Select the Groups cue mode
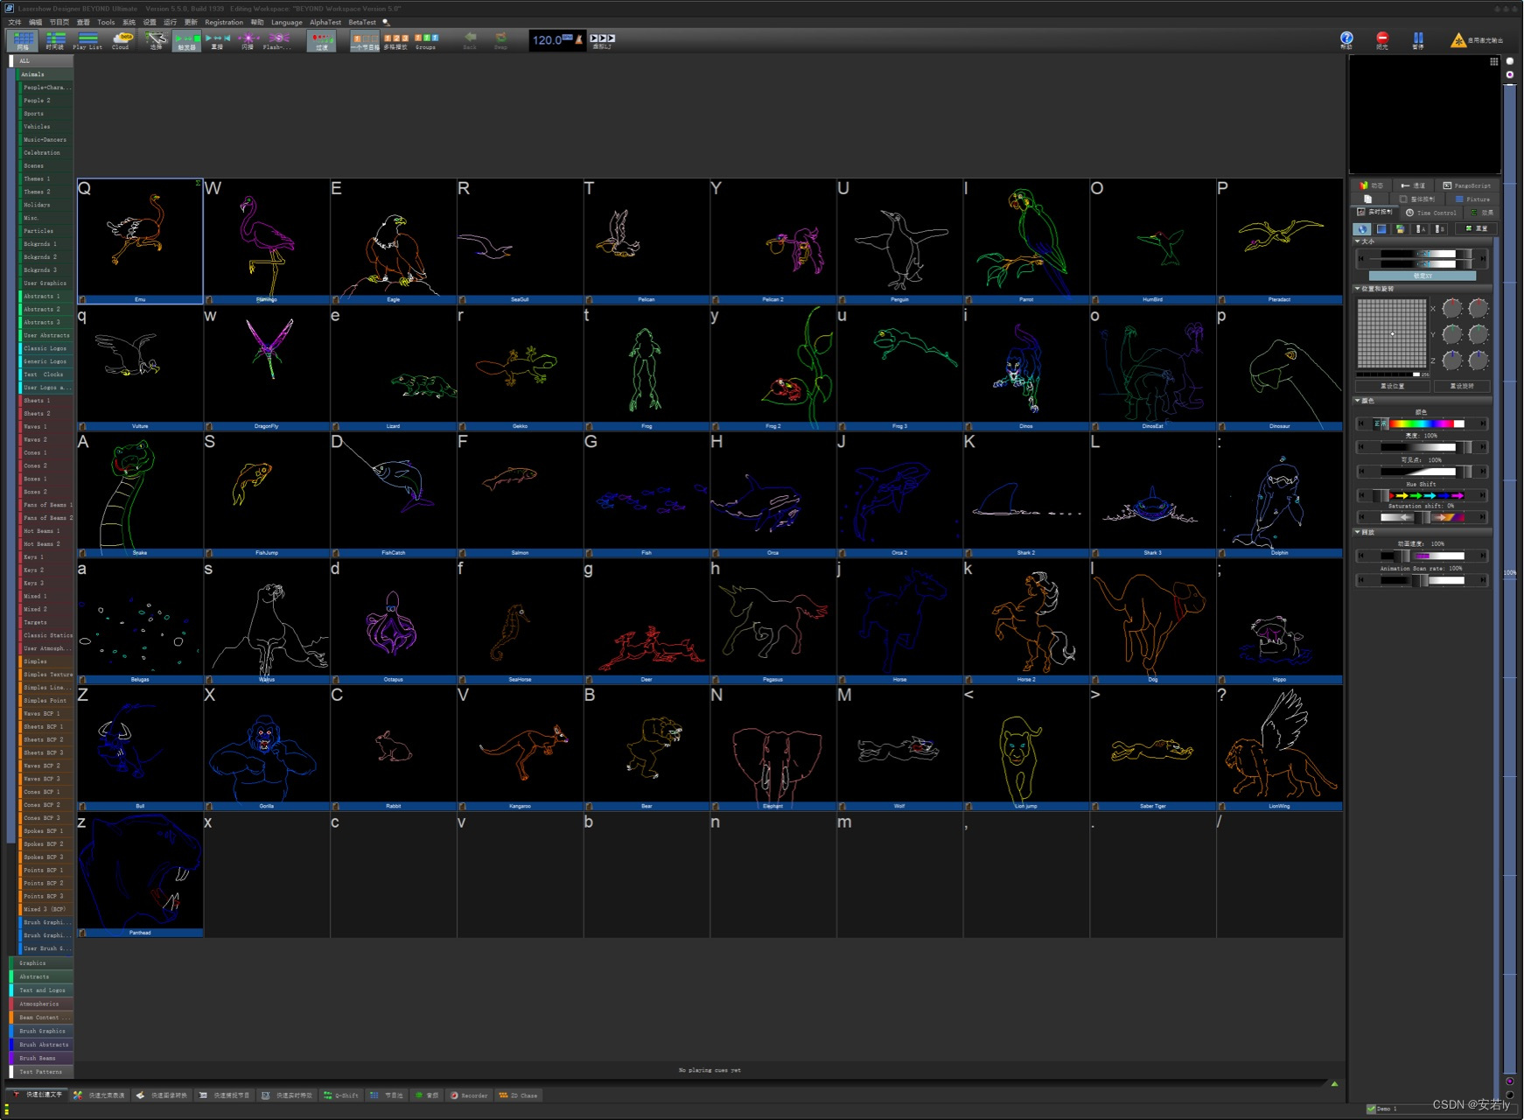 (426, 40)
